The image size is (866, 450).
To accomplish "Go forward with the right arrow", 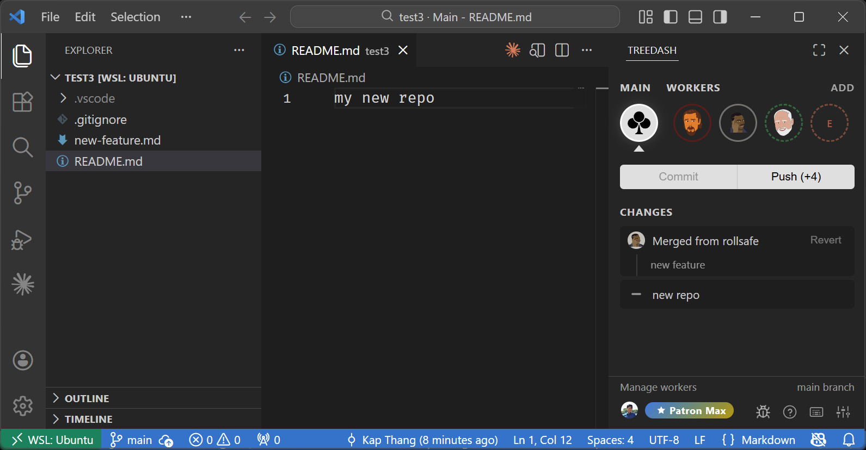I will [270, 17].
